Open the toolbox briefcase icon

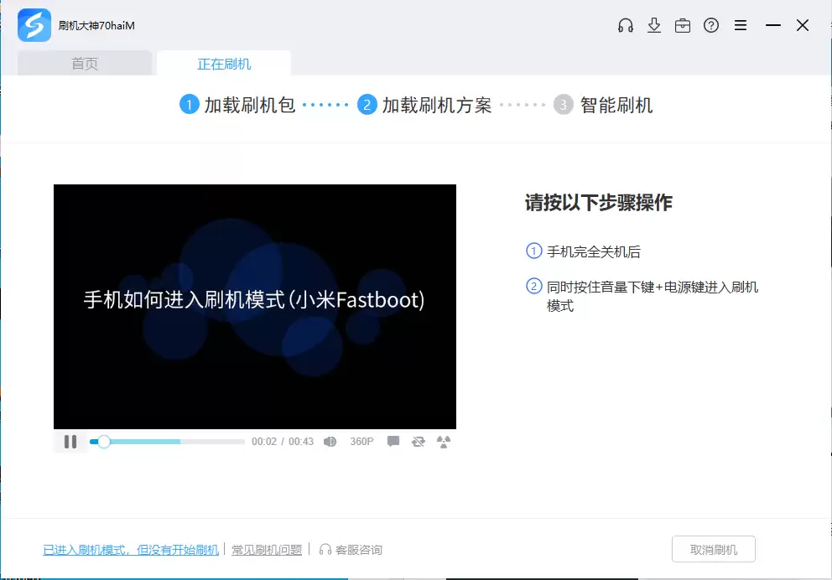(683, 25)
